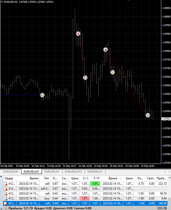Select the close marker near 1.07655 level
This screenshot has height=210, width=171.
coord(85,78)
